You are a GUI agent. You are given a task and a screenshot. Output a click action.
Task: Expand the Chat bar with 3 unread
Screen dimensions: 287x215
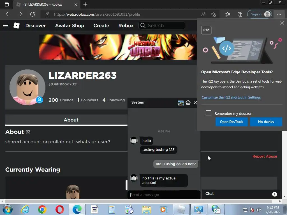pyautogui.click(x=241, y=194)
